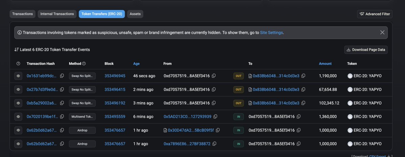This screenshot has width=405, height=157.
Task: Toggle quick view for transaction 0x1631eb99dc
Action: (18, 76)
